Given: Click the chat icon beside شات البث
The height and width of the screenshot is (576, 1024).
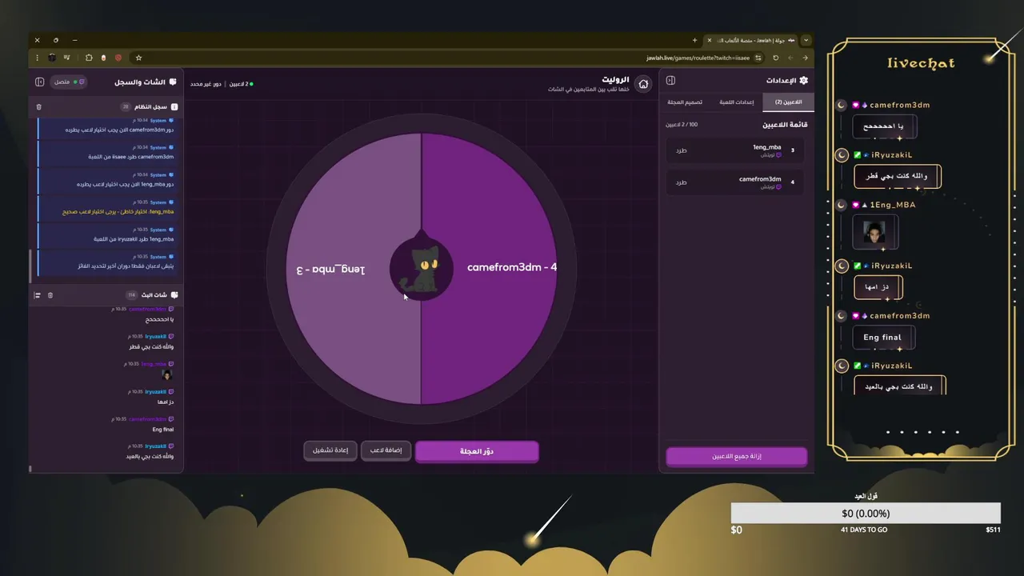Looking at the screenshot, I should point(174,295).
